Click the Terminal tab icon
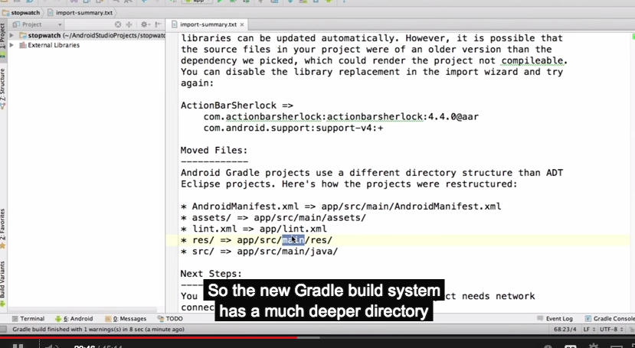This screenshot has height=348, width=635. 15,318
